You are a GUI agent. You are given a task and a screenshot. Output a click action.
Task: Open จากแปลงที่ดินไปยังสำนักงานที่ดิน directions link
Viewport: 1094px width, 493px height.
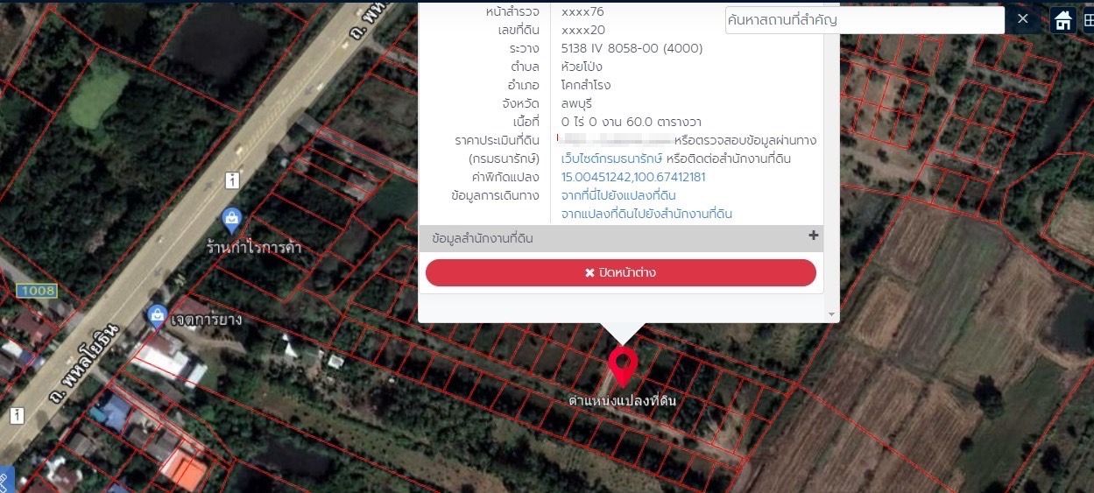pyautogui.click(x=646, y=214)
